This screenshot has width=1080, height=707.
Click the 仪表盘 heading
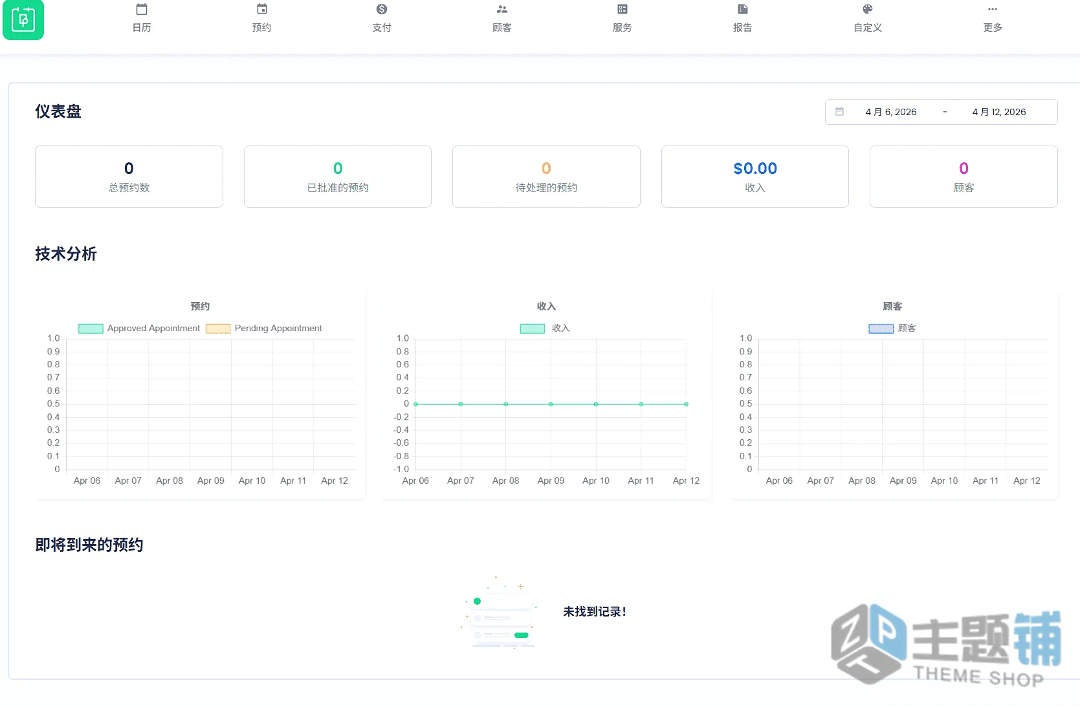58,111
